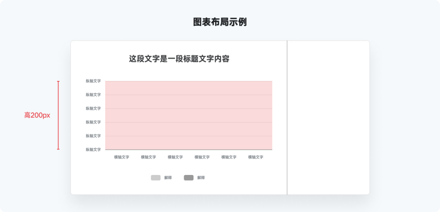Select the third 纵轴文字 label from top
This screenshot has height=212, width=440.
93,109
